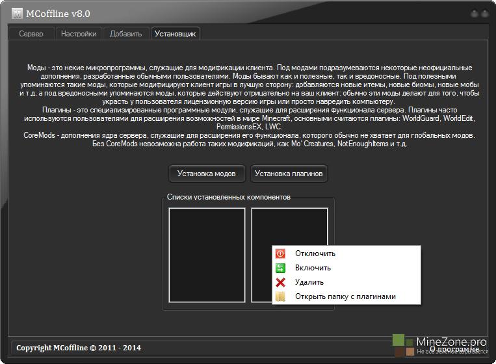Click the mods and plugins description paragraph
Screen dimensions: 496x364
pyautogui.click(x=248, y=105)
